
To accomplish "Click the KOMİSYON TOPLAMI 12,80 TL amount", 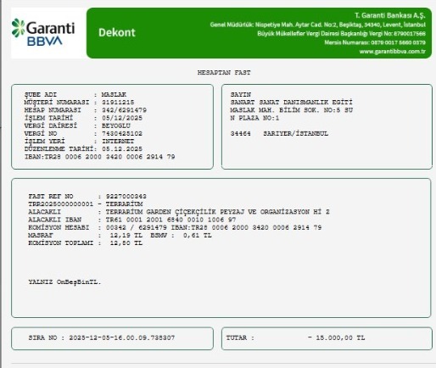I will pyautogui.click(x=126, y=243).
